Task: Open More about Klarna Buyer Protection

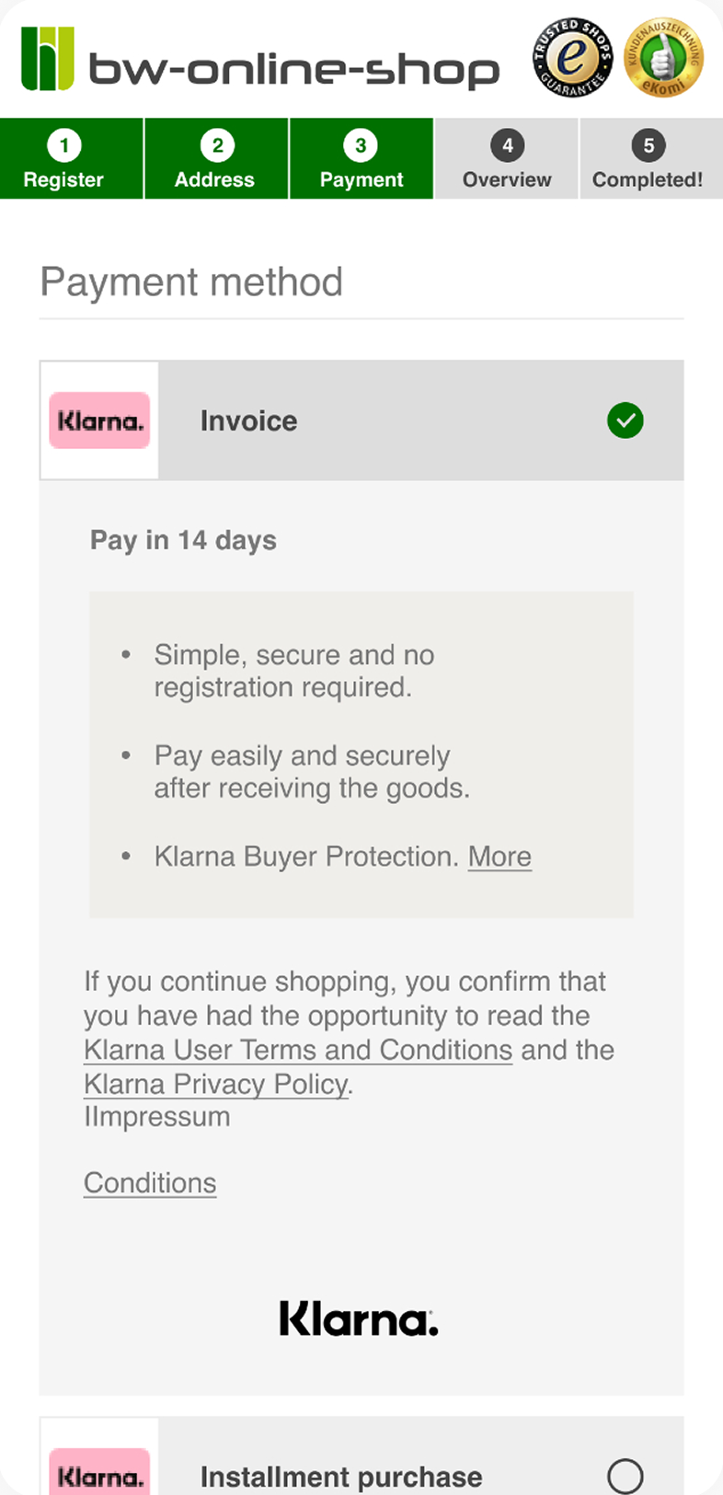Action: (x=499, y=856)
